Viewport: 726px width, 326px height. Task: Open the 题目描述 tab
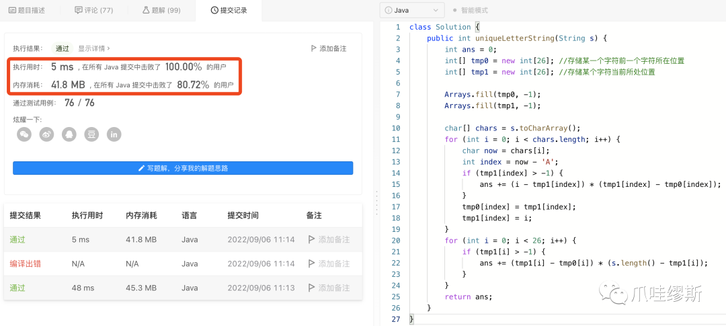(x=28, y=10)
